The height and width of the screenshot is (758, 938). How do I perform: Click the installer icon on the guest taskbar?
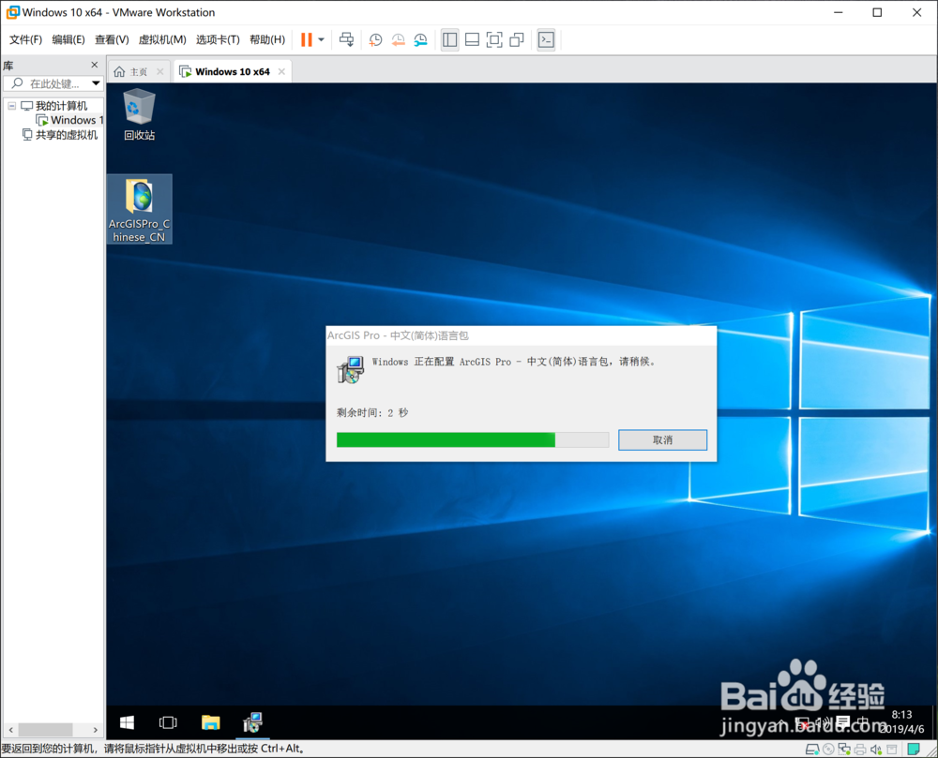coord(252,722)
